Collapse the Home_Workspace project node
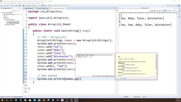The width and height of the screenshot is (181, 102). coord(1,12)
